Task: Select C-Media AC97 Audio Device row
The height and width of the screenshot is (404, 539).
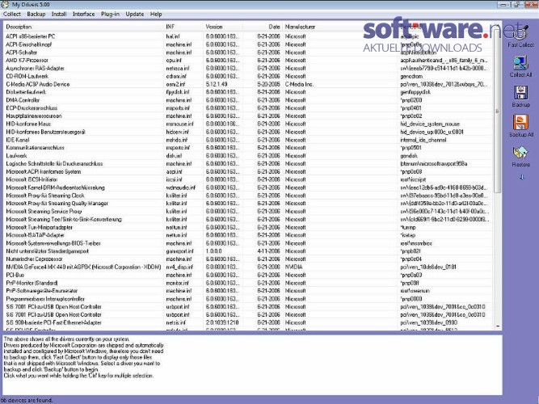Action: click(247, 84)
